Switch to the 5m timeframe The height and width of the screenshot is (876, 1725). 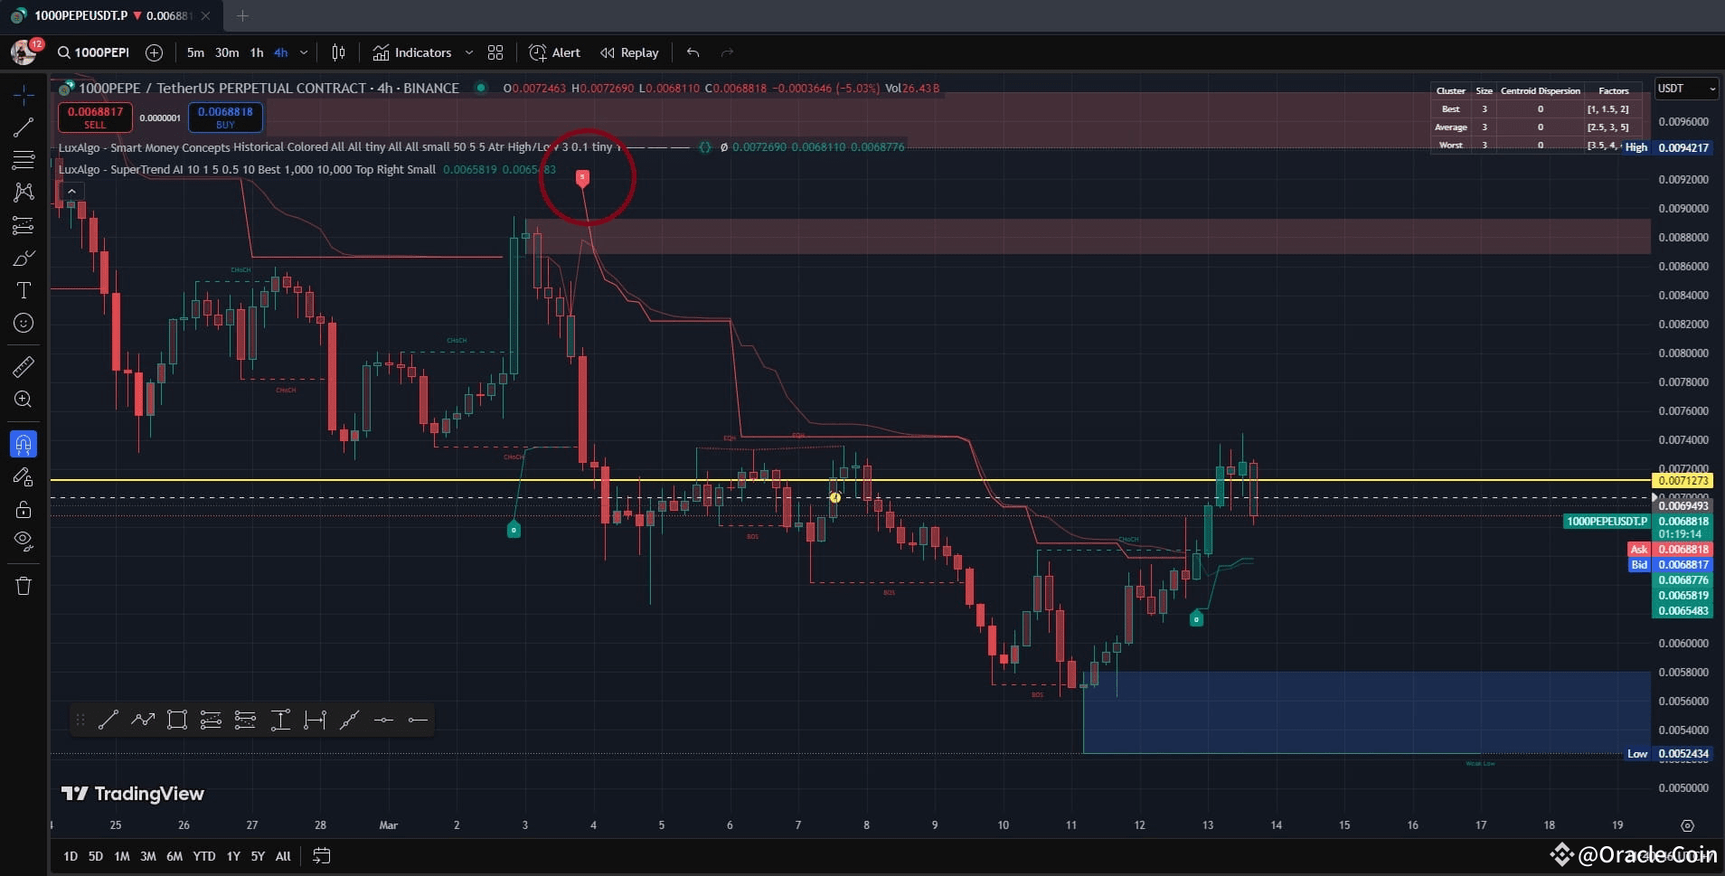(x=195, y=52)
